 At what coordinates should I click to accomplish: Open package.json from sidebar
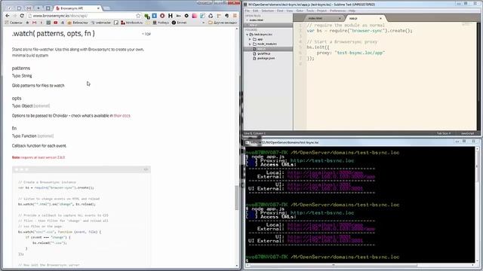point(266,58)
